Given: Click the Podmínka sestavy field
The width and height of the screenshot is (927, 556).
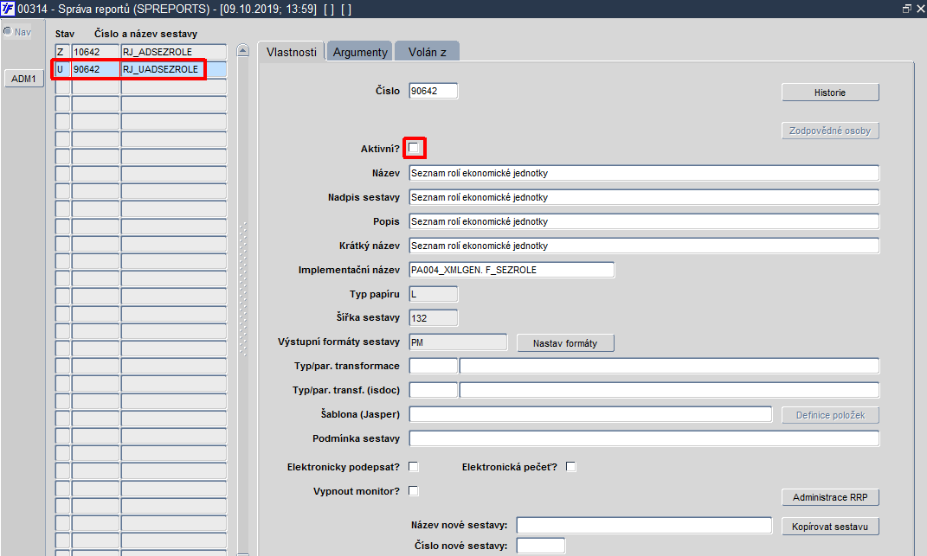Looking at the screenshot, I should (x=644, y=438).
